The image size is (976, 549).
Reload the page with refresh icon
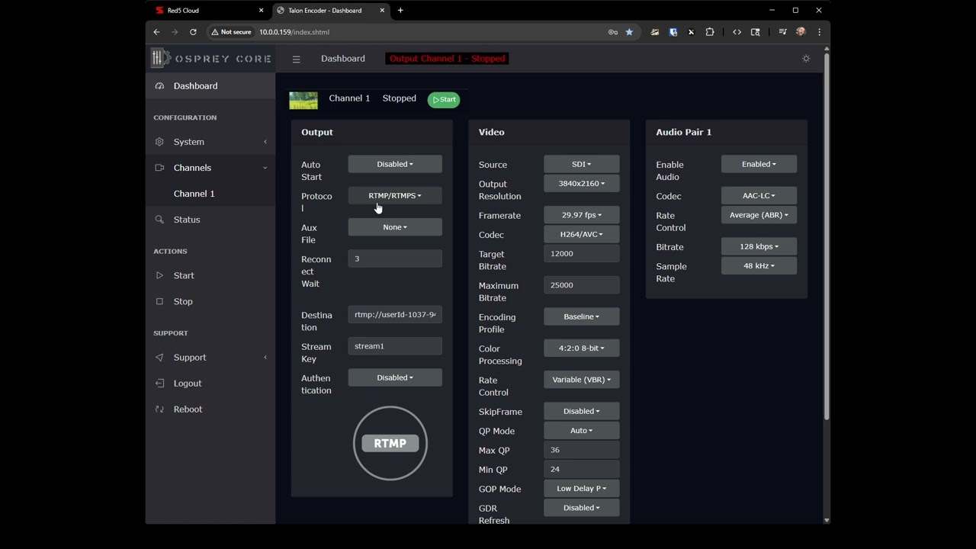pos(193,32)
